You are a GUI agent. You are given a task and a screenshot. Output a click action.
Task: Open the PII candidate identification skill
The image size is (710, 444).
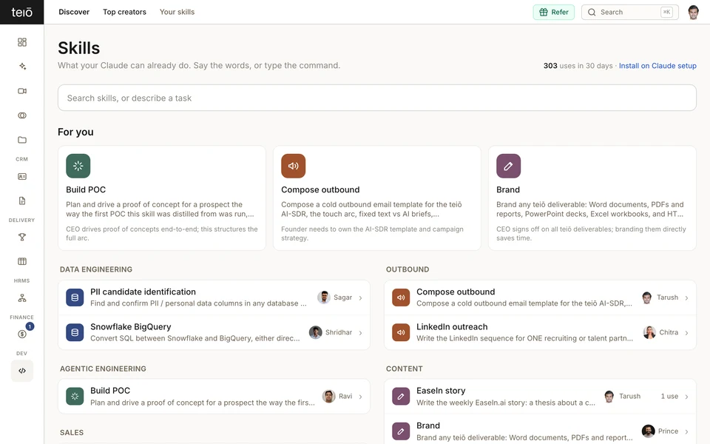214,297
